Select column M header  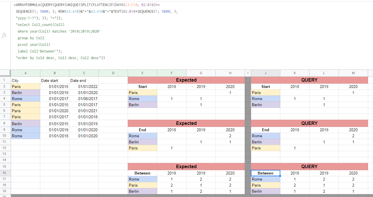(x=353, y=73)
